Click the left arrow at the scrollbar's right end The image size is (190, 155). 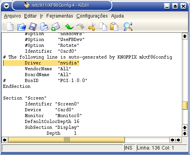[172, 140]
